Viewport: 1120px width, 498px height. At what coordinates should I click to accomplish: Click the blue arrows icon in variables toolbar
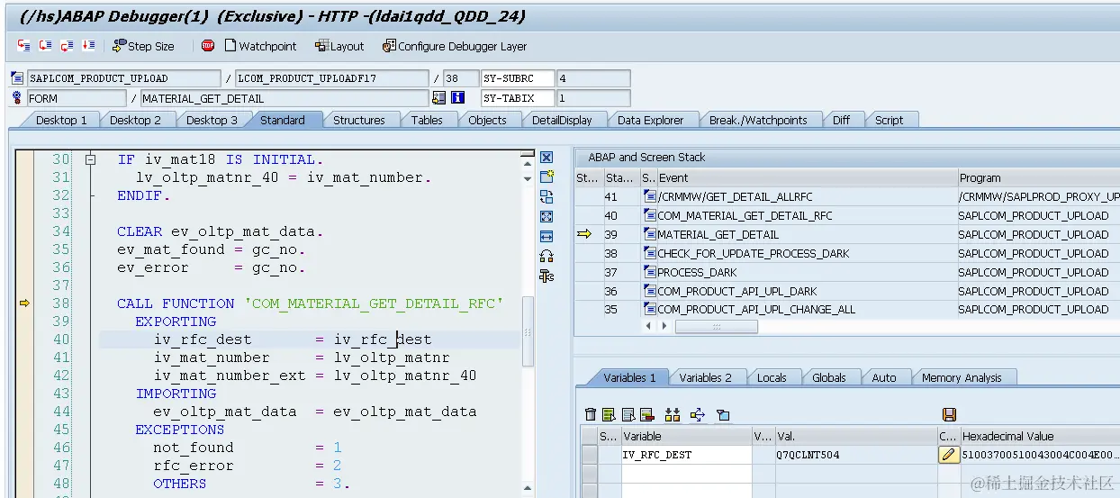click(698, 414)
